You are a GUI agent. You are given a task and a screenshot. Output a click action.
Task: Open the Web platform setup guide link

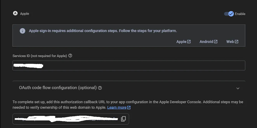(232, 42)
